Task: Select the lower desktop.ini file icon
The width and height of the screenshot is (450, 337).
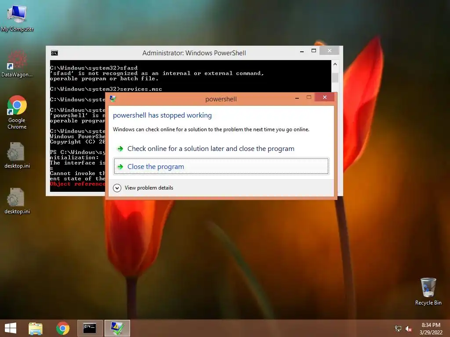Action: 17,201
